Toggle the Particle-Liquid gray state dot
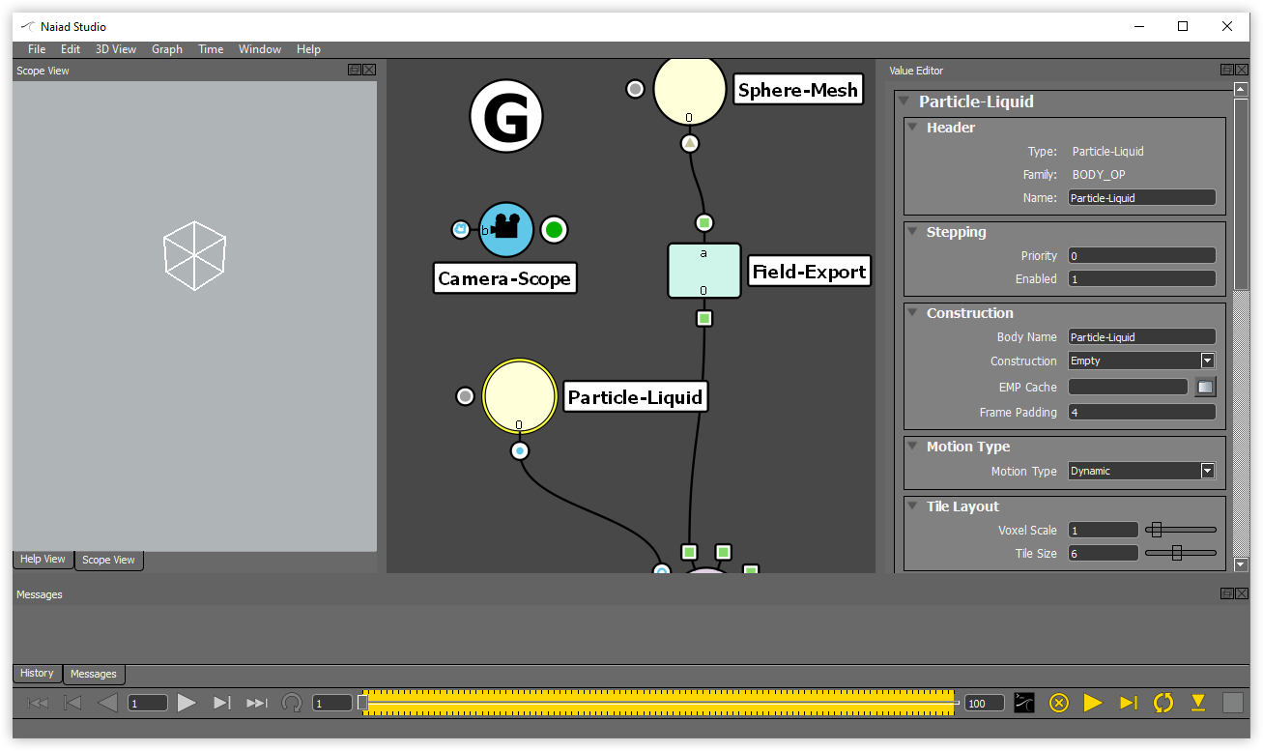The width and height of the screenshot is (1263, 751). coord(465,396)
